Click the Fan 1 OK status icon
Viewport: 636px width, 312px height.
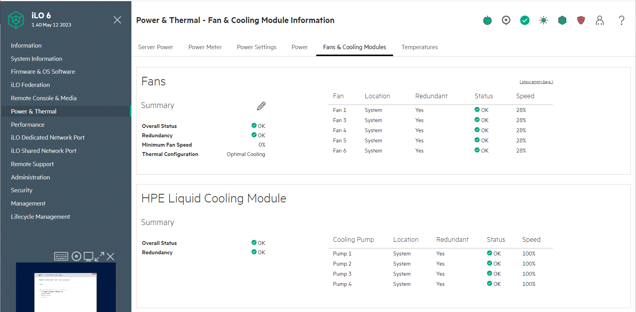pyautogui.click(x=477, y=110)
